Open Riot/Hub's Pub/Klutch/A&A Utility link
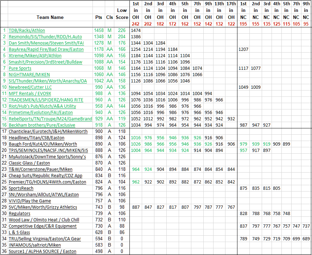 [42, 106]
